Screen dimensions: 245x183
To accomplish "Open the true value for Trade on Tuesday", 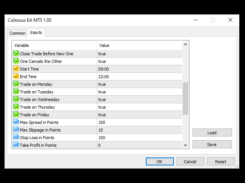I will tap(139, 92).
